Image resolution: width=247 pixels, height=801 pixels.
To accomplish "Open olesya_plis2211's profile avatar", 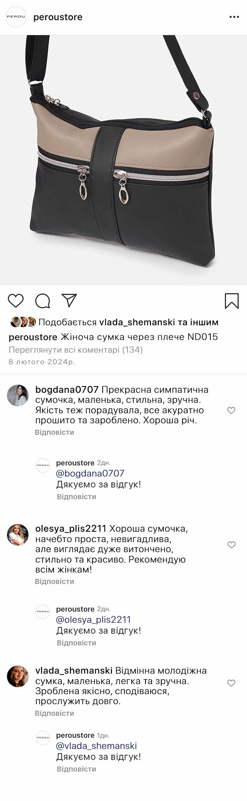I will [x=18, y=534].
